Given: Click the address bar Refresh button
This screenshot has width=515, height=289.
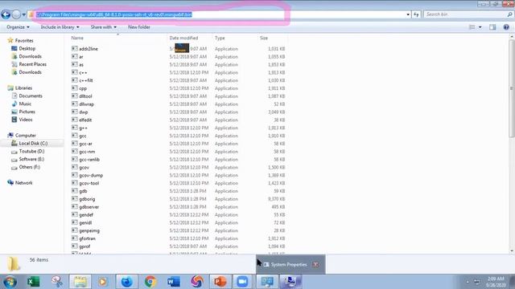Looking at the screenshot, I should click(416, 14).
